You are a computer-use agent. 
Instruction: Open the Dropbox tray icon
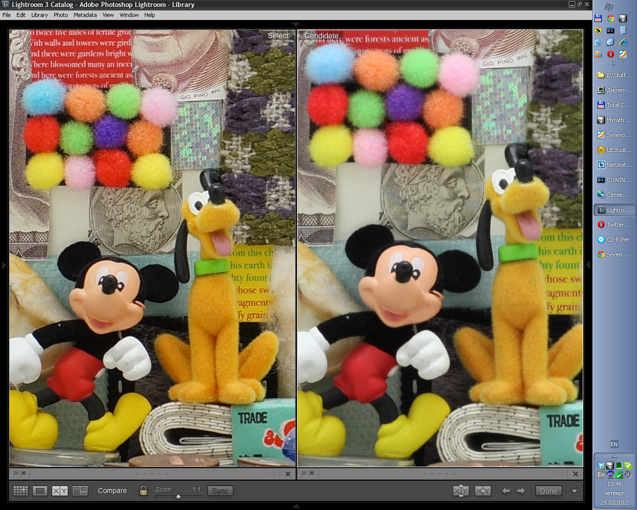[x=601, y=466]
